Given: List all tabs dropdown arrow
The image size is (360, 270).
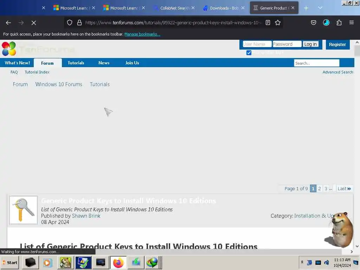Looking at the screenshot, I should click(320, 8).
